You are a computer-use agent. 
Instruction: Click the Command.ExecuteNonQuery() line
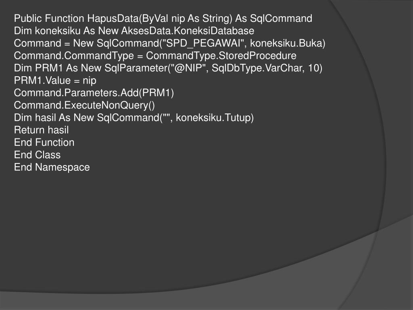[x=84, y=105]
